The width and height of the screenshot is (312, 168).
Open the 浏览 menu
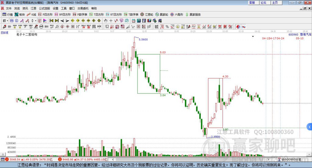point(17,8)
